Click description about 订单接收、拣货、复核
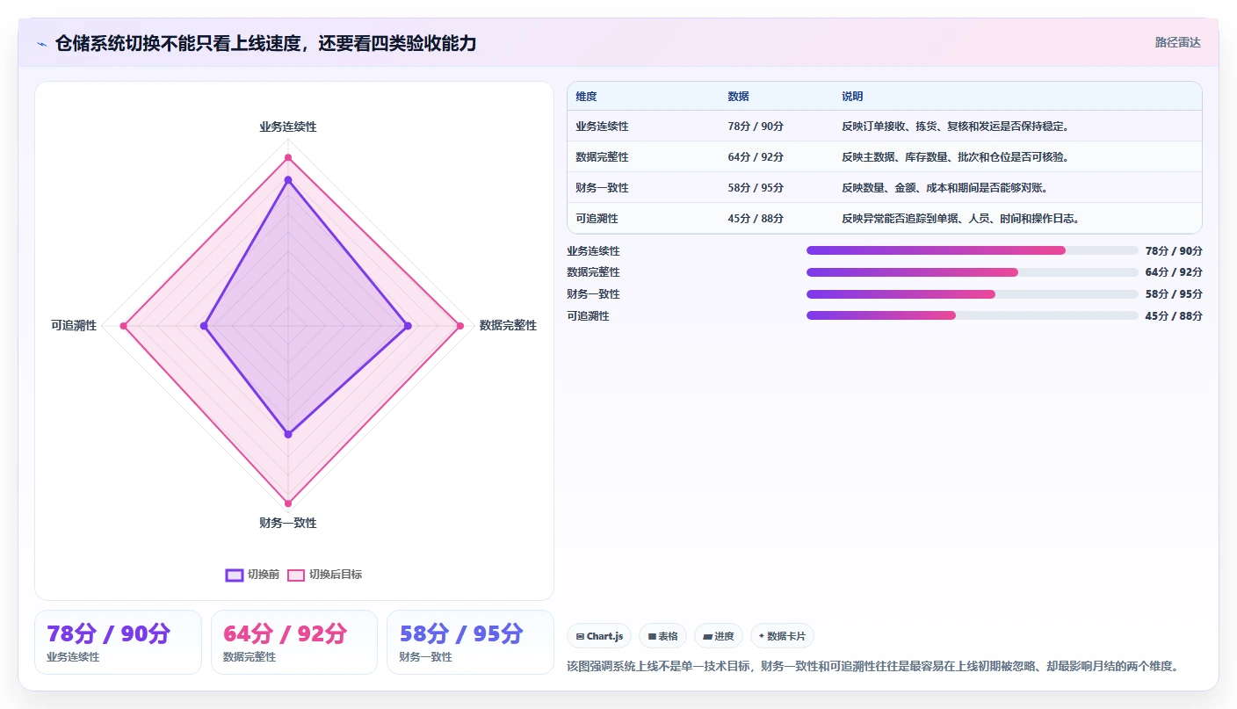Screen dimensions: 1237x709 click(x=955, y=127)
